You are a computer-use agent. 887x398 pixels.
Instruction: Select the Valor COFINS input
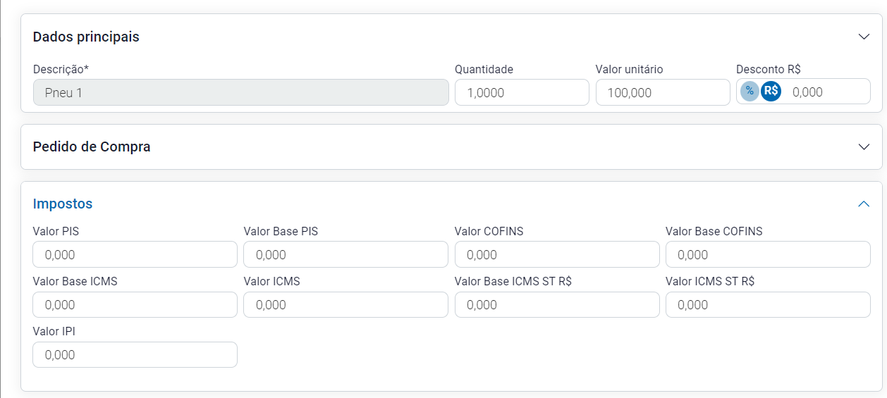tap(557, 254)
